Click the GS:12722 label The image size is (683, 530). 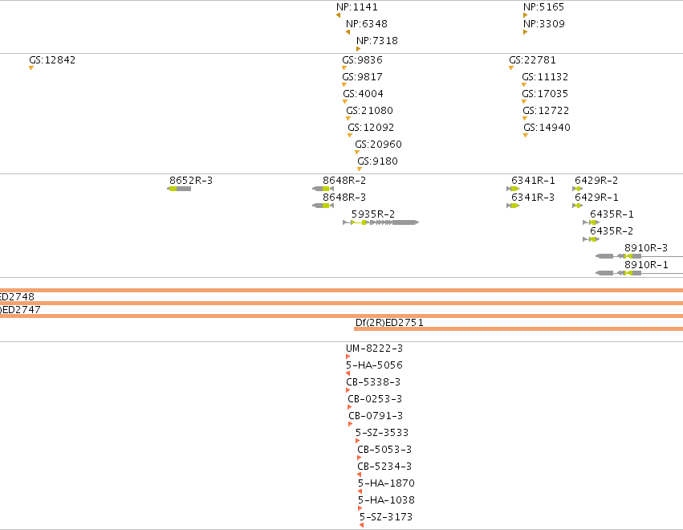[546, 111]
